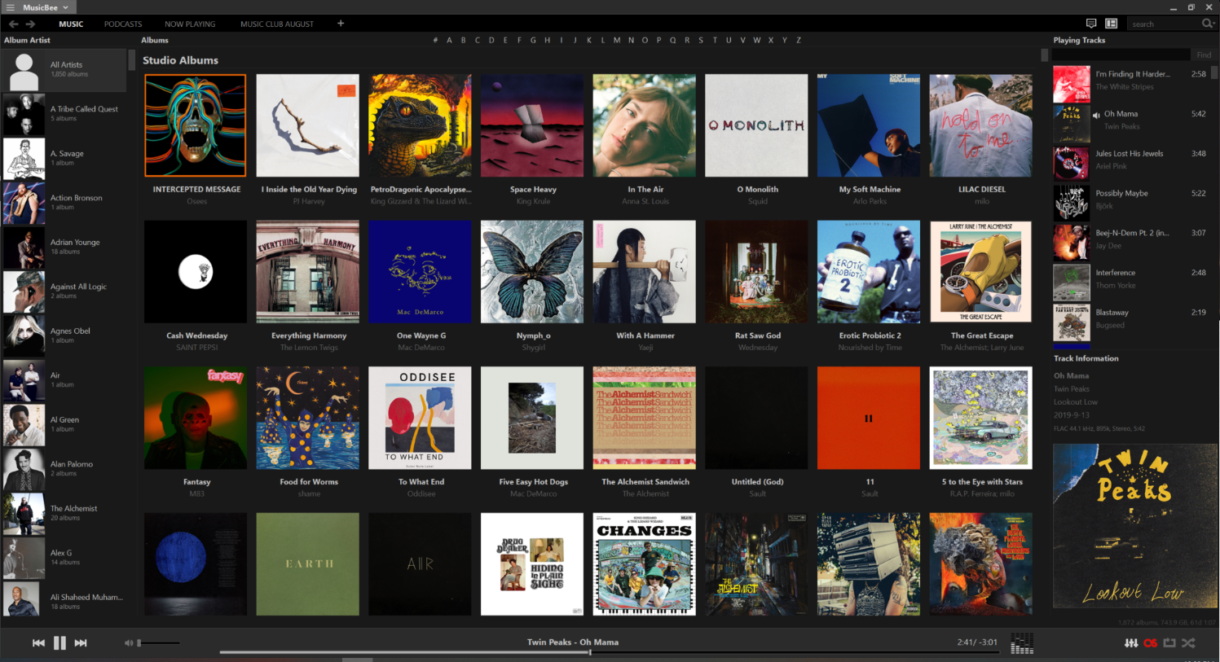Open the Space Heavy album cover
The image size is (1220, 662).
click(x=532, y=125)
